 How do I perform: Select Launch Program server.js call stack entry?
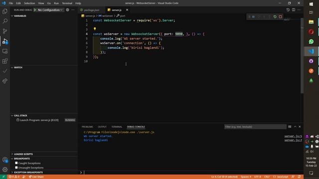click(x=44, y=120)
